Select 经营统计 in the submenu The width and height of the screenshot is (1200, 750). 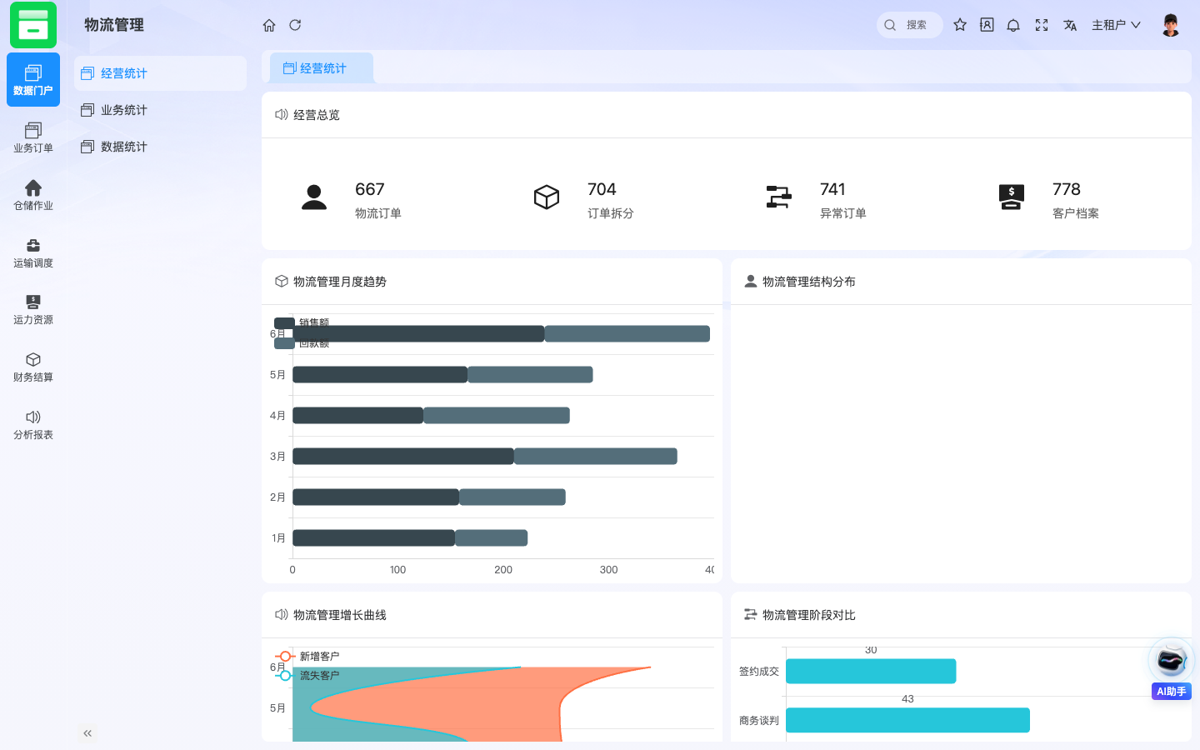pos(160,73)
